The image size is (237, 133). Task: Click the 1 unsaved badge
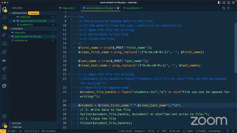(34, 13)
